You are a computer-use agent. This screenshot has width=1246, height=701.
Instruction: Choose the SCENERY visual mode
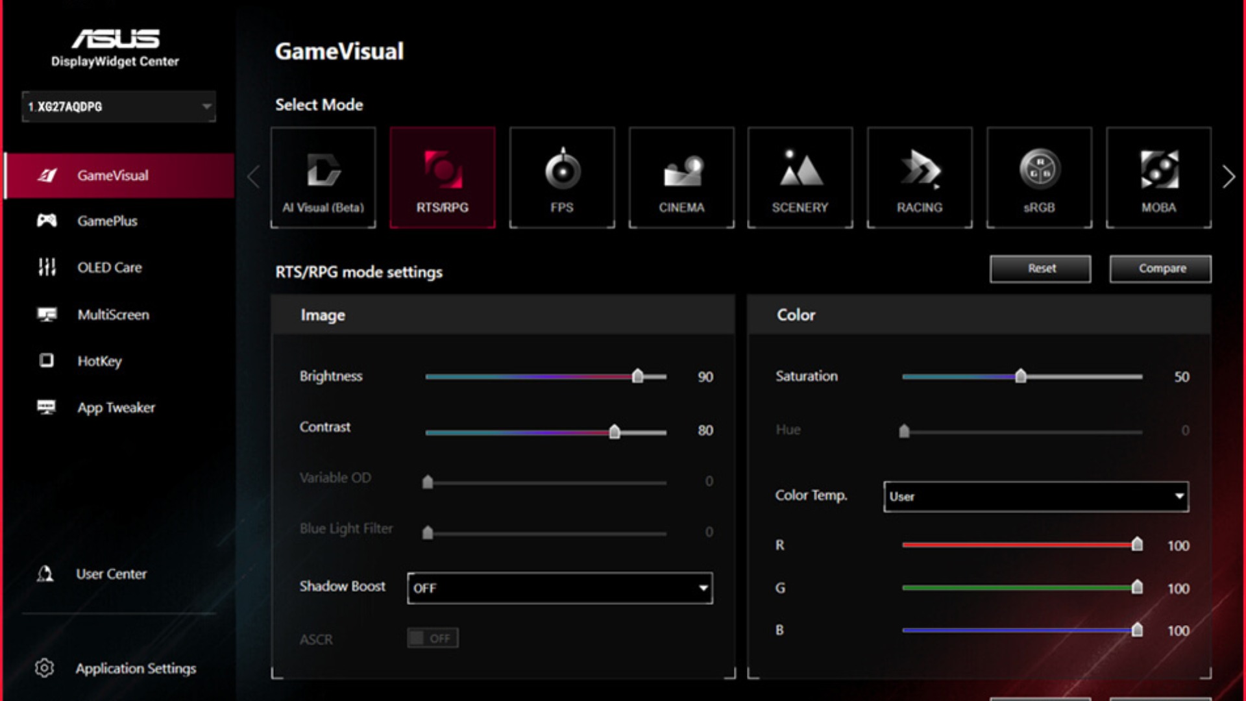point(800,177)
